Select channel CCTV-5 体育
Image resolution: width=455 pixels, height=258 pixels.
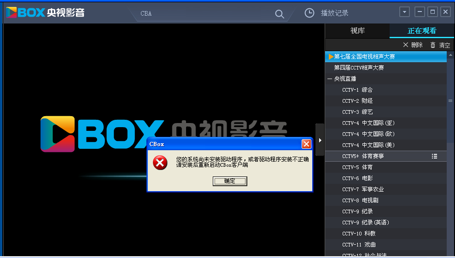pyautogui.click(x=386, y=167)
